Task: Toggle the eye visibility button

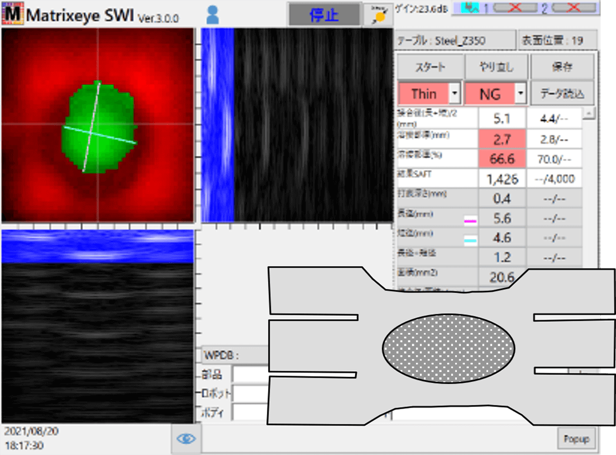Action: [185, 439]
